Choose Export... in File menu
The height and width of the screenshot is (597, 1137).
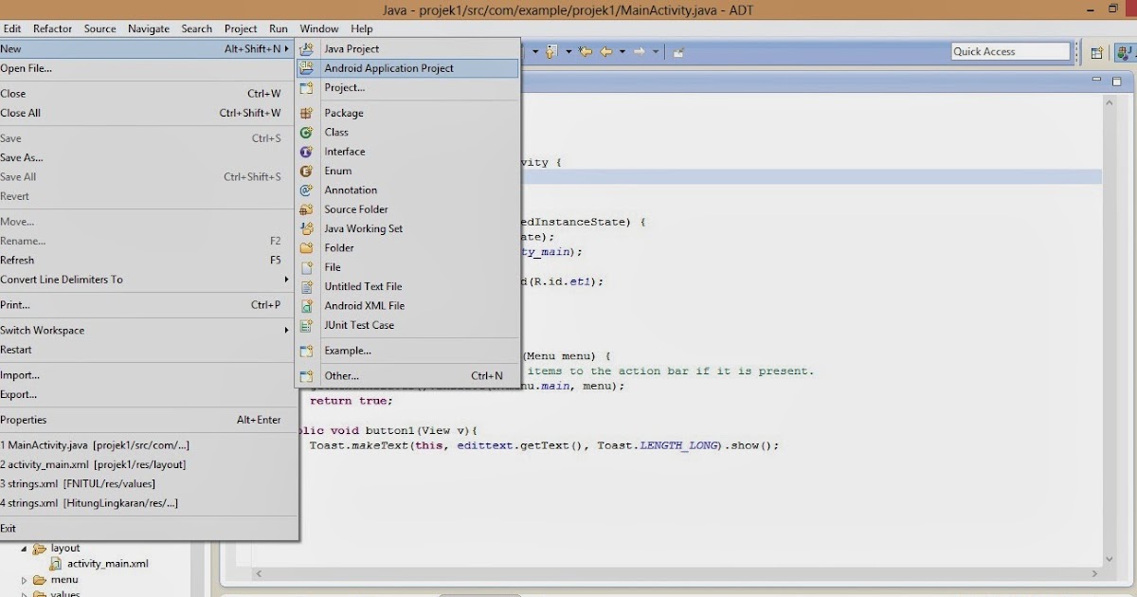(150, 394)
